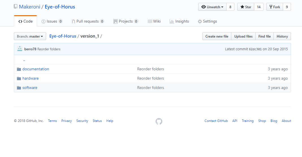302x157 pixels.
Task: Open the About footer link
Action: [286, 121]
